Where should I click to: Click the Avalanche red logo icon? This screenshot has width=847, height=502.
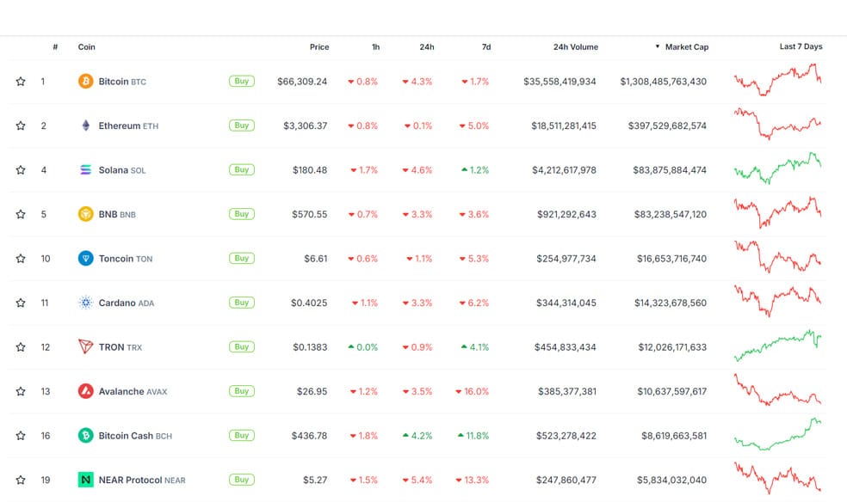pos(85,391)
